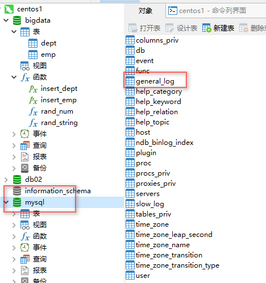
Task: Click the slow_log table icon
Action: [x=130, y=204]
